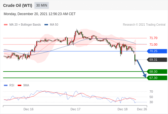The width and height of the screenshot is (168, 114).
Task: Click the blue MA 50 legend swatch
Action: [46, 25]
